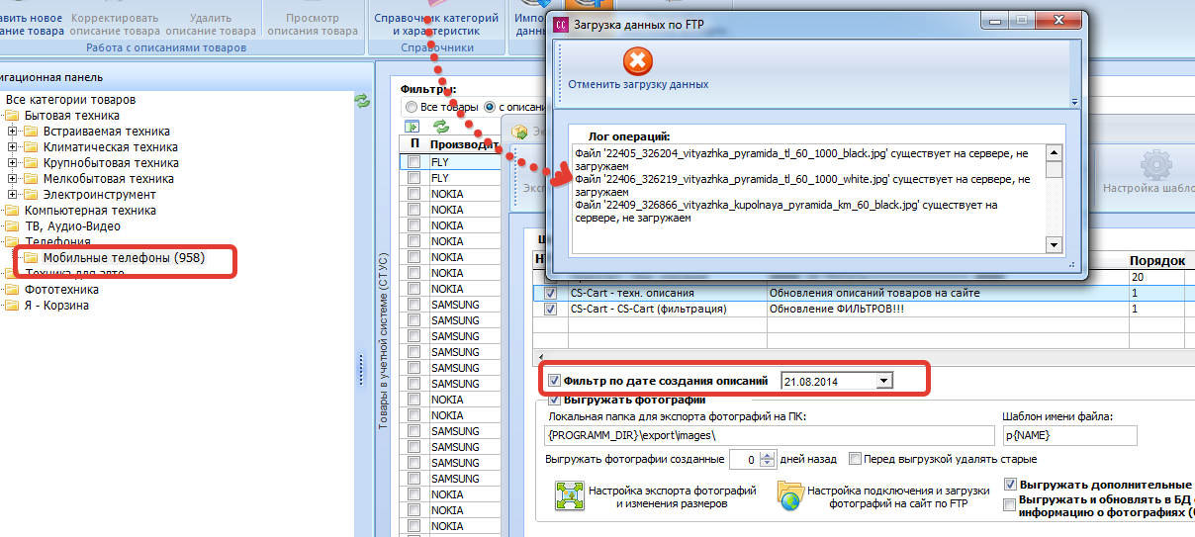1195x537 pixels.
Task: Toggle 'Выгружать фотографии' checkbox
Action: (x=554, y=400)
